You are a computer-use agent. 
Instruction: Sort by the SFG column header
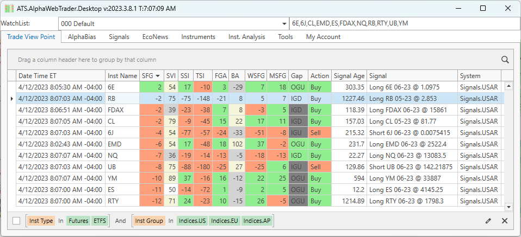coord(151,76)
